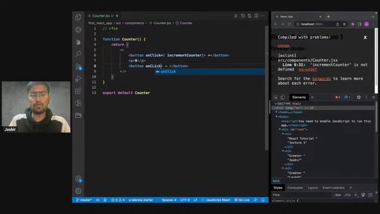Collapse the div id root node
Viewport: 380px width, 214px height.
pos(280,130)
